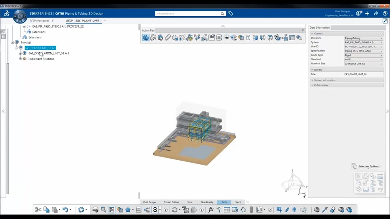Viewport: 390px width, 219px height.
Task: Click the Selection Options button
Action: point(366,166)
